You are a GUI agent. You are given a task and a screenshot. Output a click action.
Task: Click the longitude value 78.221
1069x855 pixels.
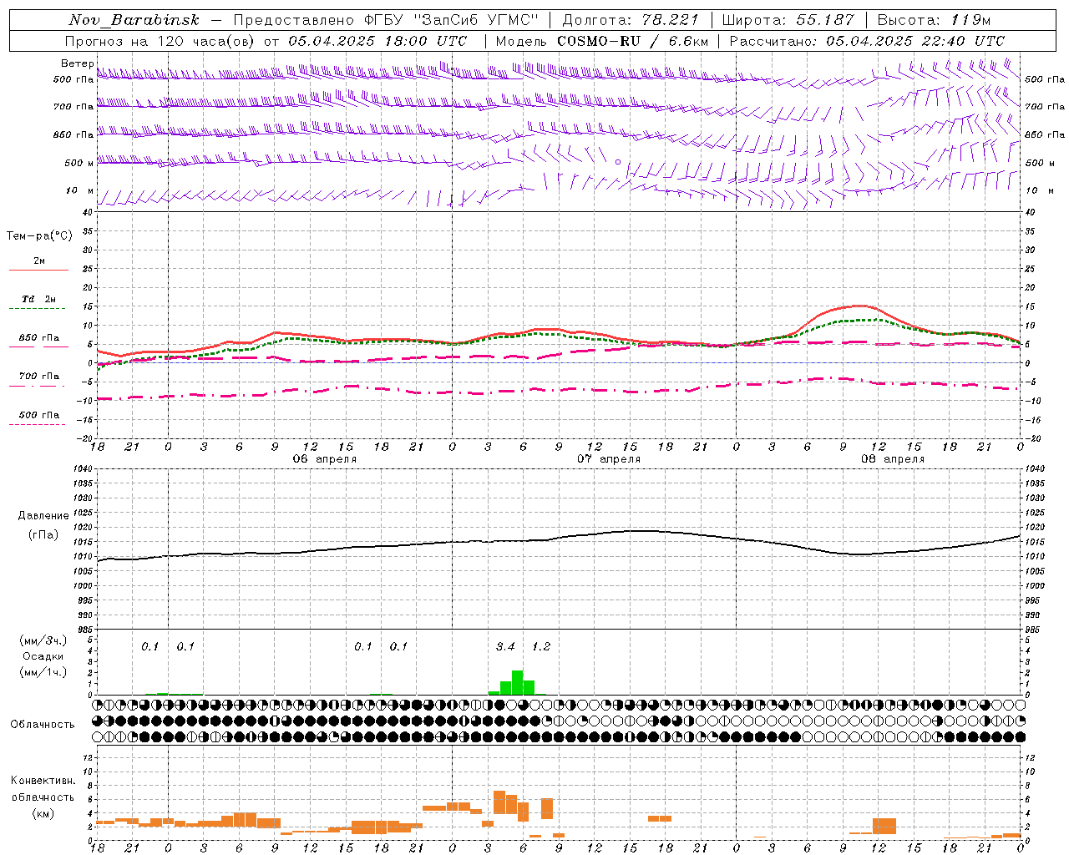click(x=670, y=20)
